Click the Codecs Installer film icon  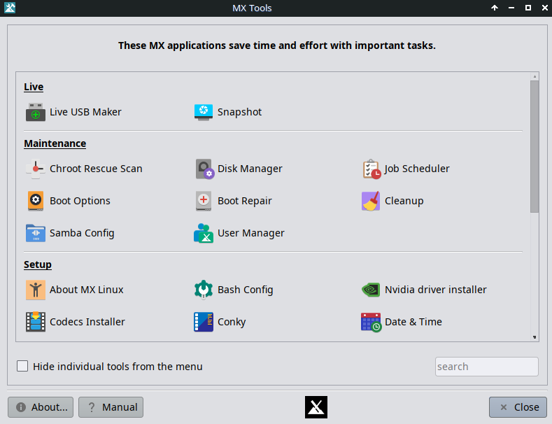36,322
